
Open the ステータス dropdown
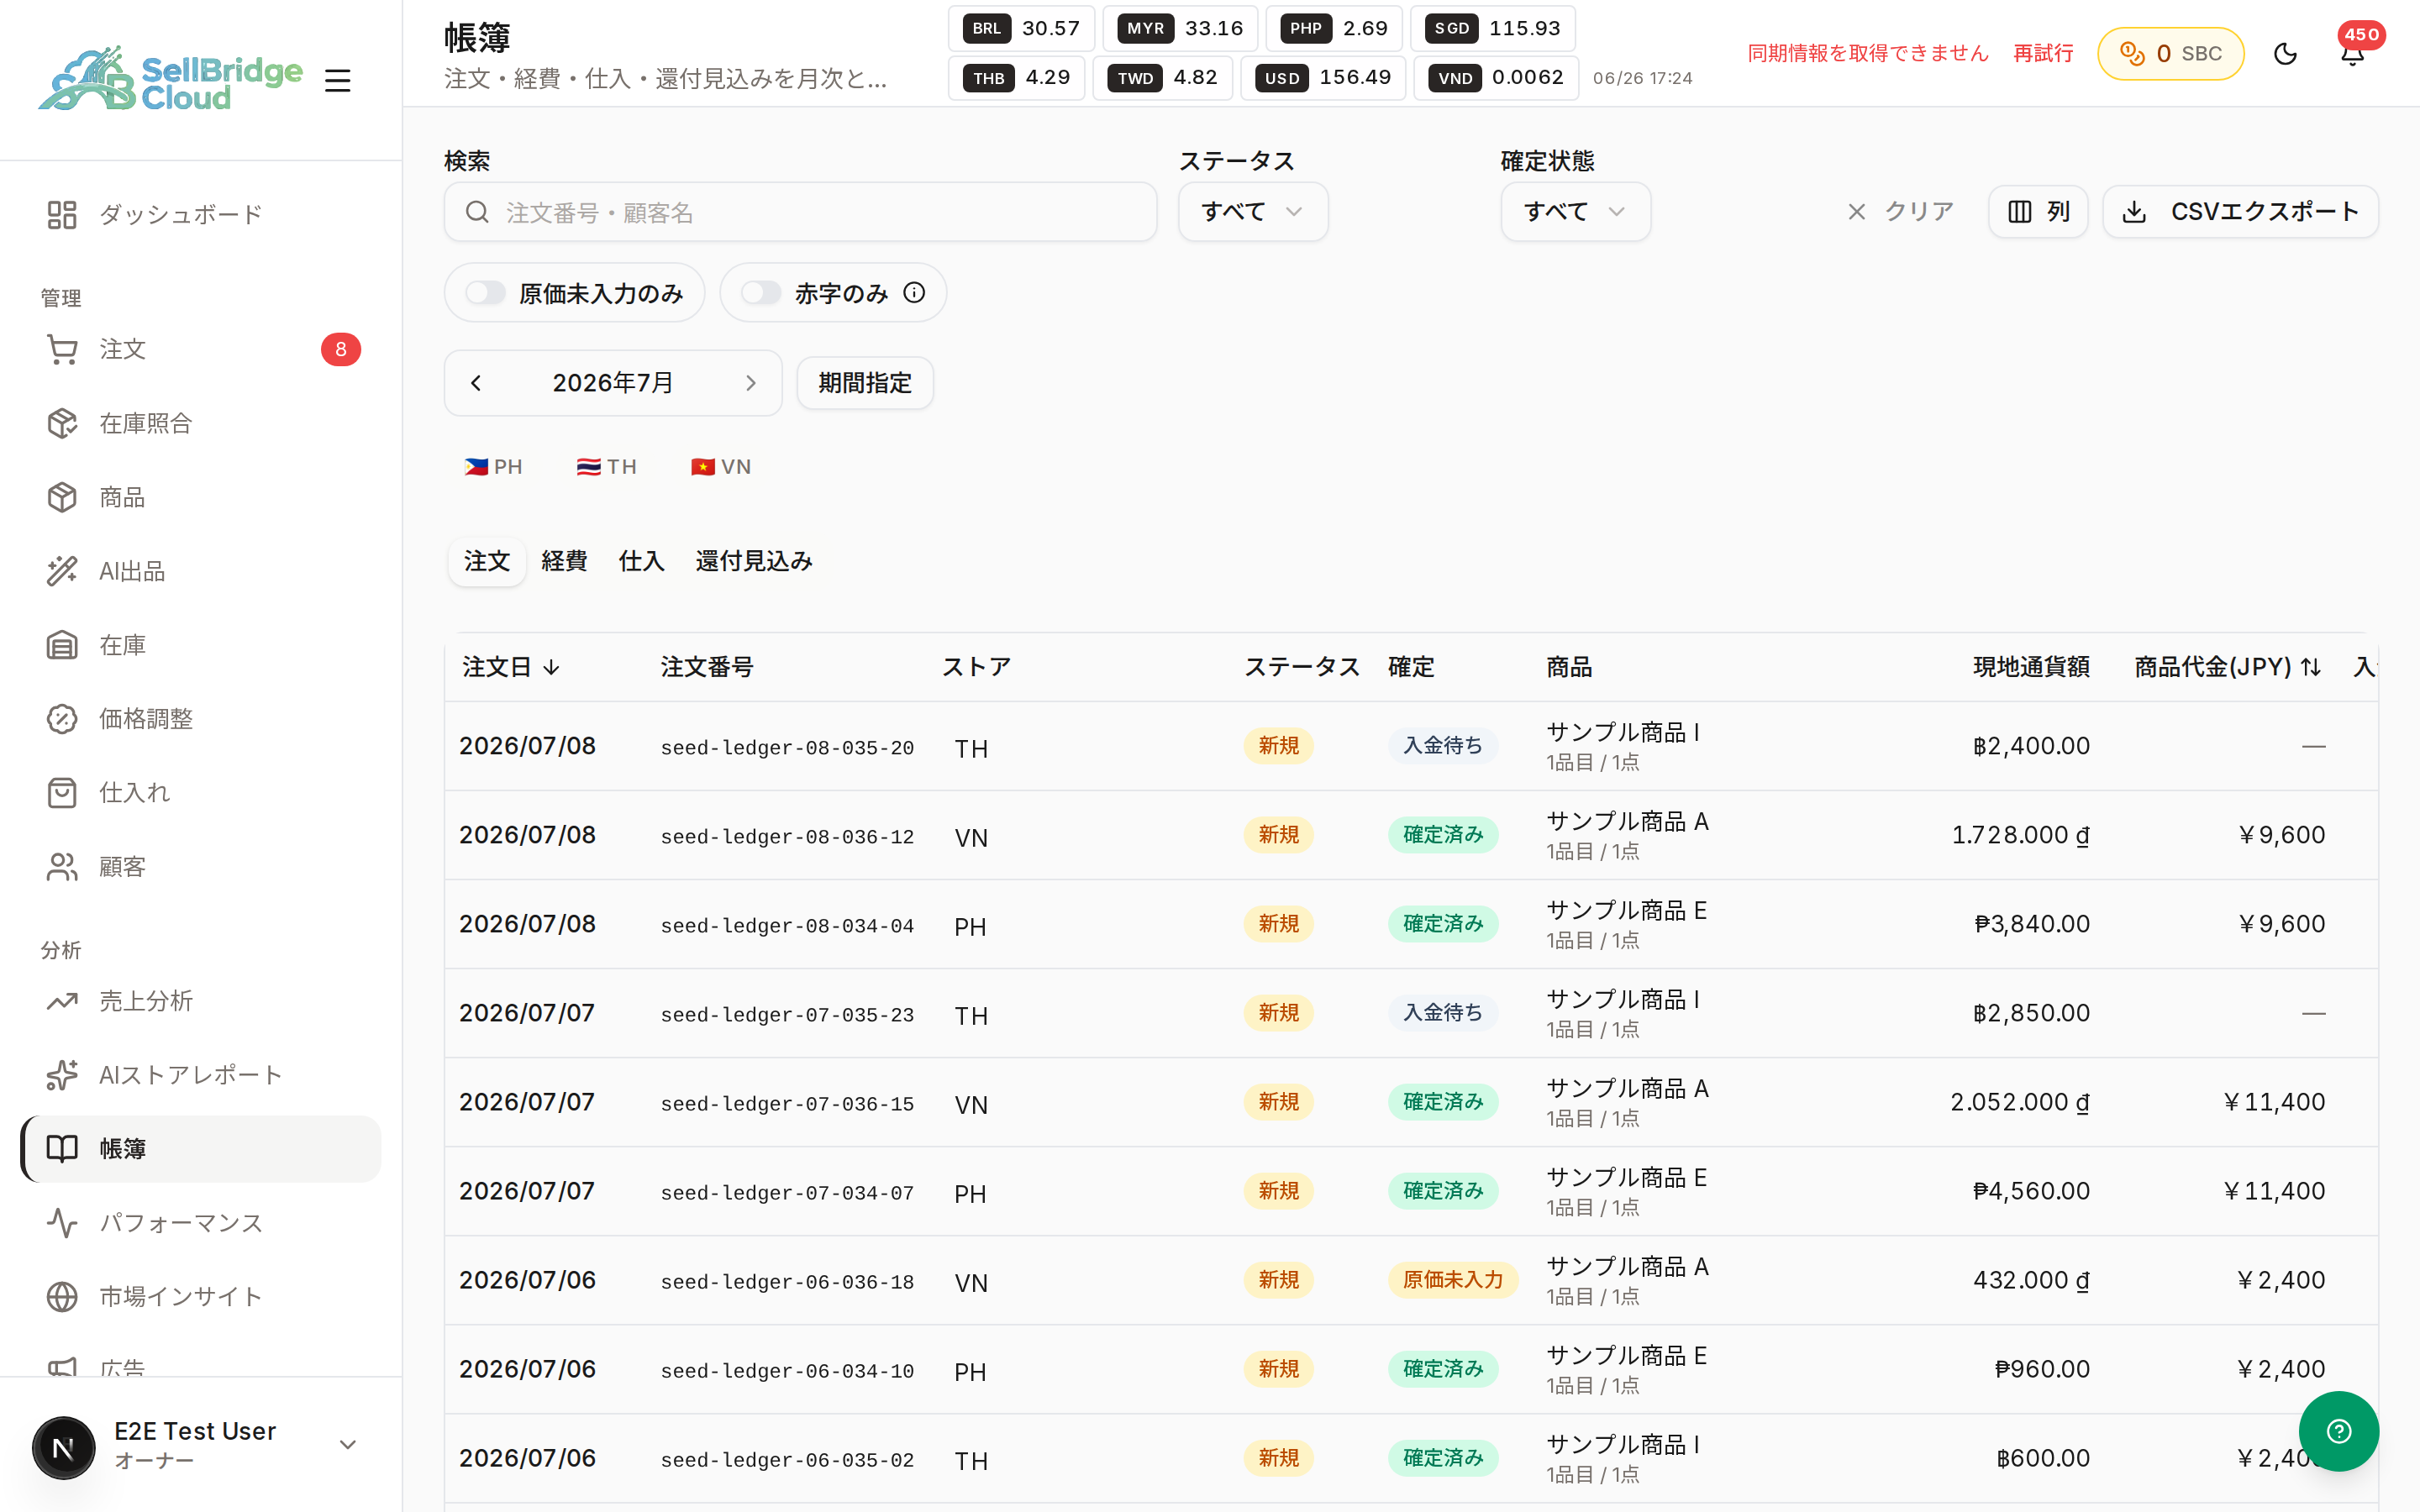pos(1253,211)
